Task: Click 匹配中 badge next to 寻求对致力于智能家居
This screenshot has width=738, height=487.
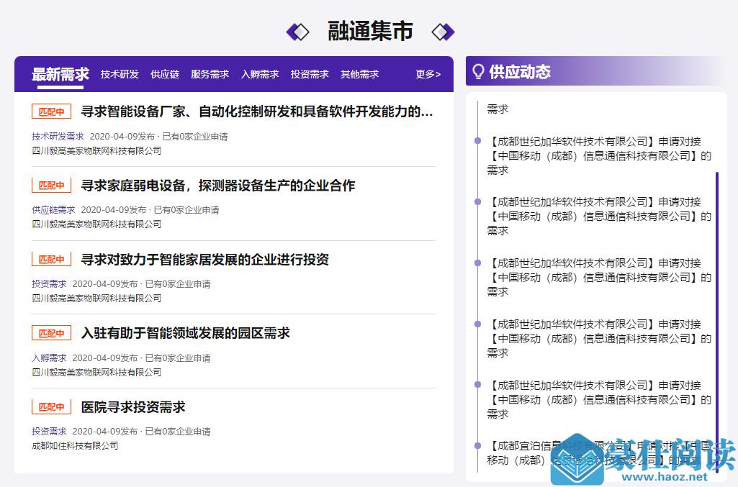Action: point(51,260)
